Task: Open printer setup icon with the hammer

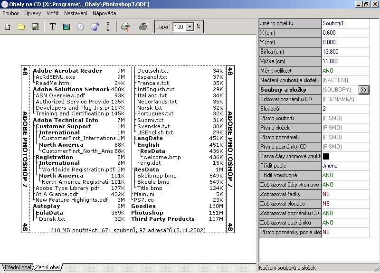Action: 124,27
